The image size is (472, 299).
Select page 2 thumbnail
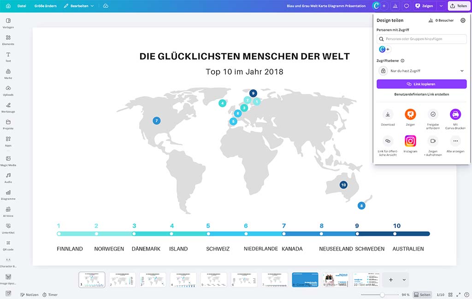point(123,280)
